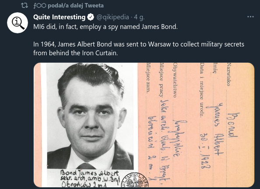Click the 'Data i miejsce urodz.' label
260x189 pixels.
tap(202, 90)
